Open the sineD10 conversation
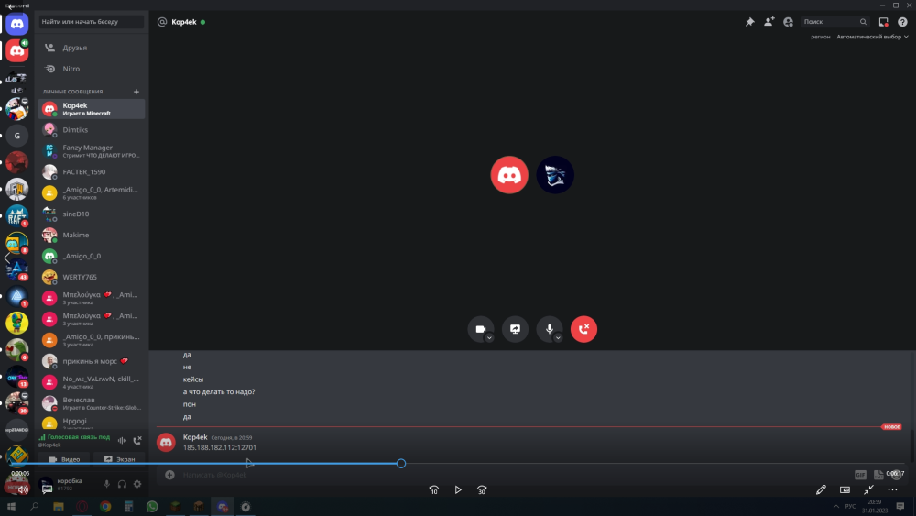The width and height of the screenshot is (916, 516). (91, 214)
